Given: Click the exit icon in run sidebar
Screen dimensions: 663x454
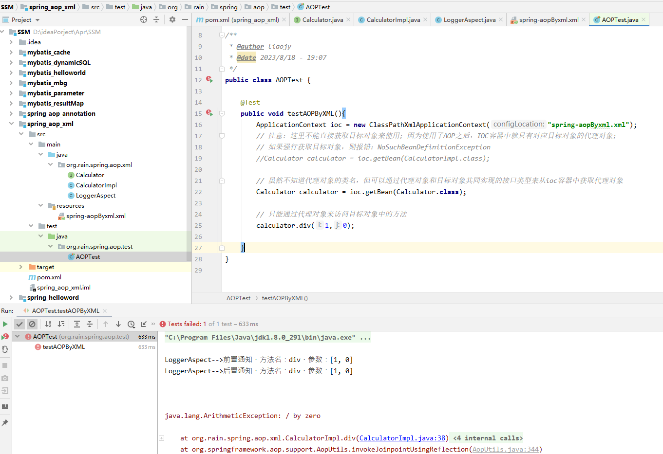Looking at the screenshot, I should [x=5, y=391].
